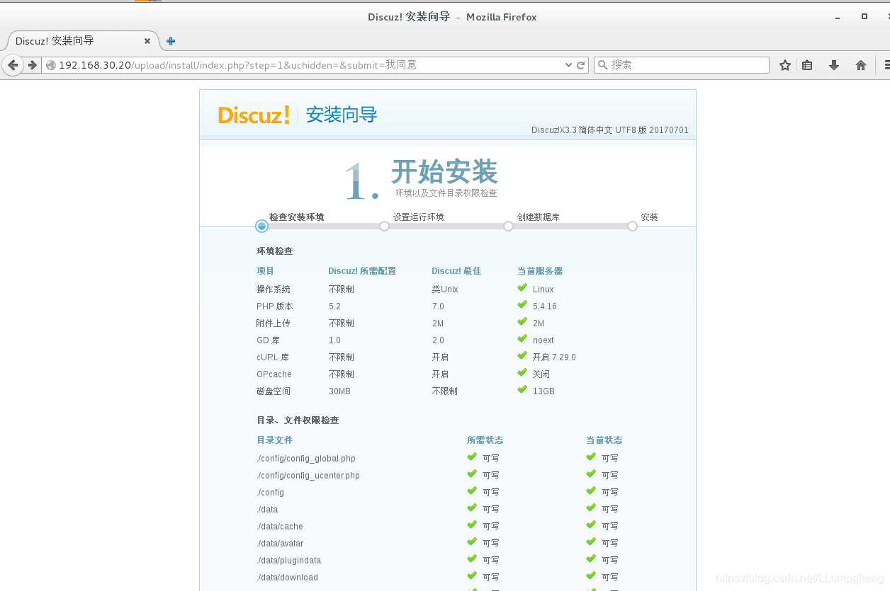Click the green check beside 关闭
The width and height of the screenshot is (890, 591).
point(522,372)
